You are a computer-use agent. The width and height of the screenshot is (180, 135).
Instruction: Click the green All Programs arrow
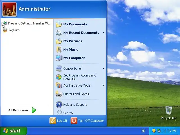click(34, 110)
